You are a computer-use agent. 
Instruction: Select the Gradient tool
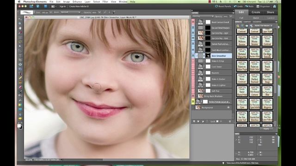coord(20,105)
